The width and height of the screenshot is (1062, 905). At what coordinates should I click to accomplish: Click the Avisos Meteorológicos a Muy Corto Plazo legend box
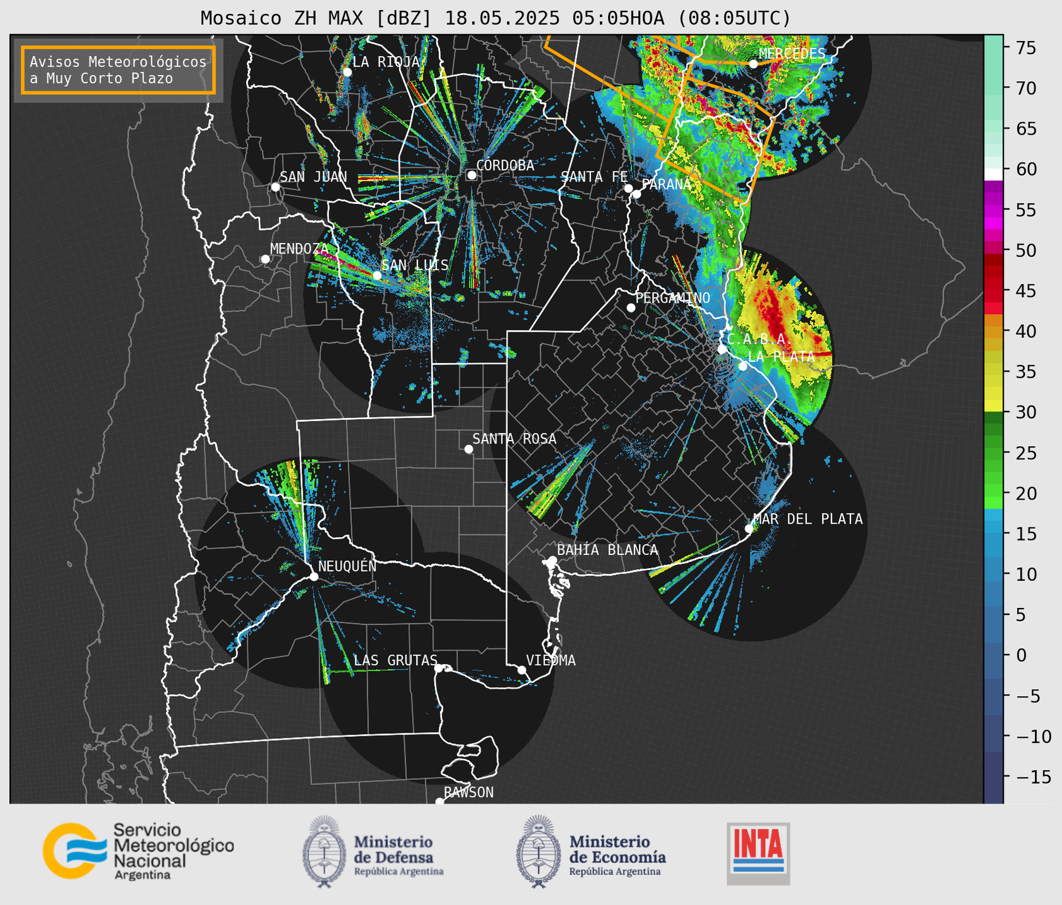pos(118,69)
